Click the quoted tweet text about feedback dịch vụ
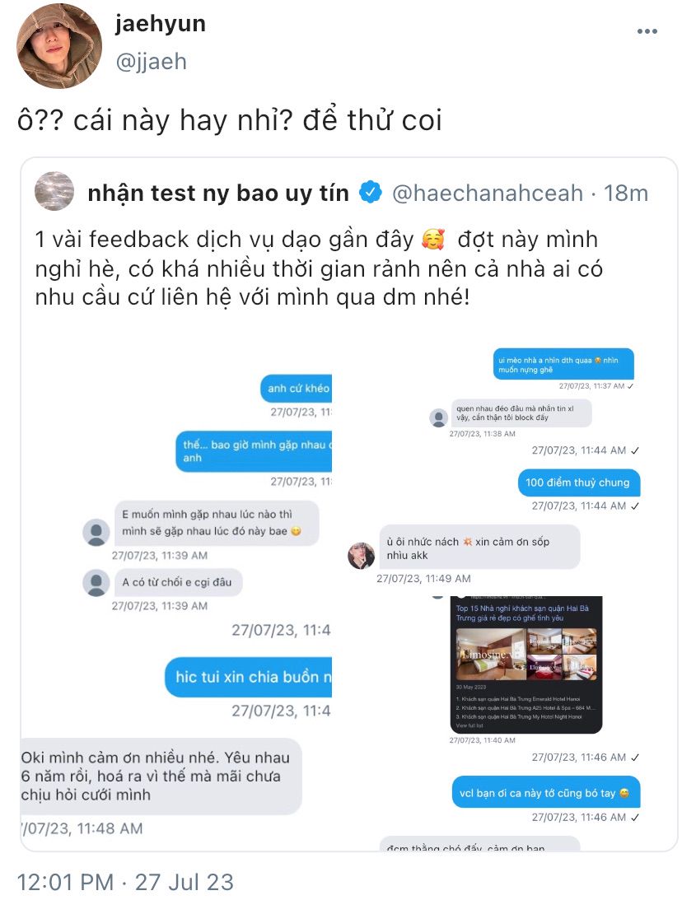682x914 pixels. [318, 268]
